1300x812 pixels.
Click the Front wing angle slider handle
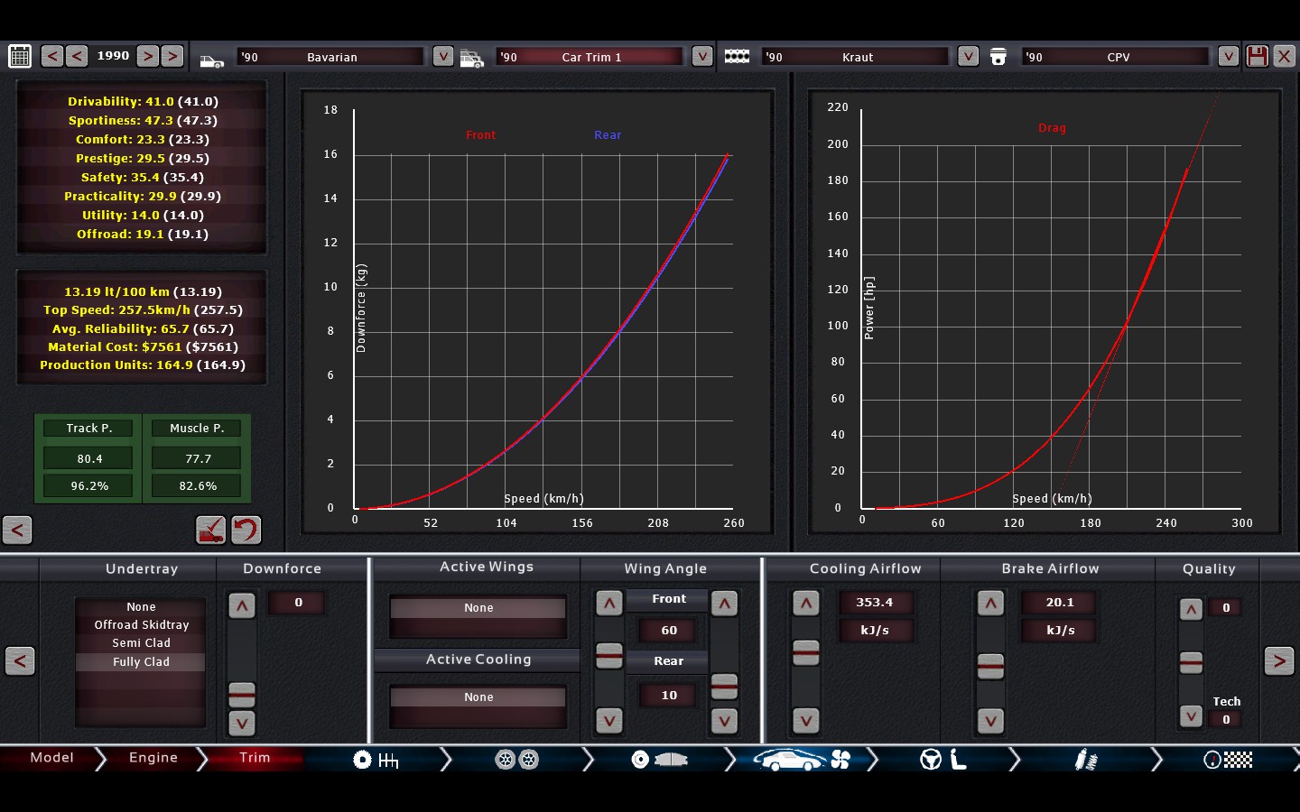pos(609,656)
